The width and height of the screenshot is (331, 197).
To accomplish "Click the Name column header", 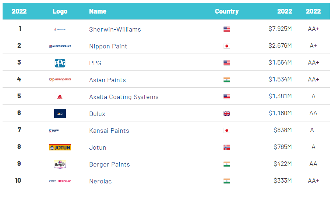I will pyautogui.click(x=98, y=11).
